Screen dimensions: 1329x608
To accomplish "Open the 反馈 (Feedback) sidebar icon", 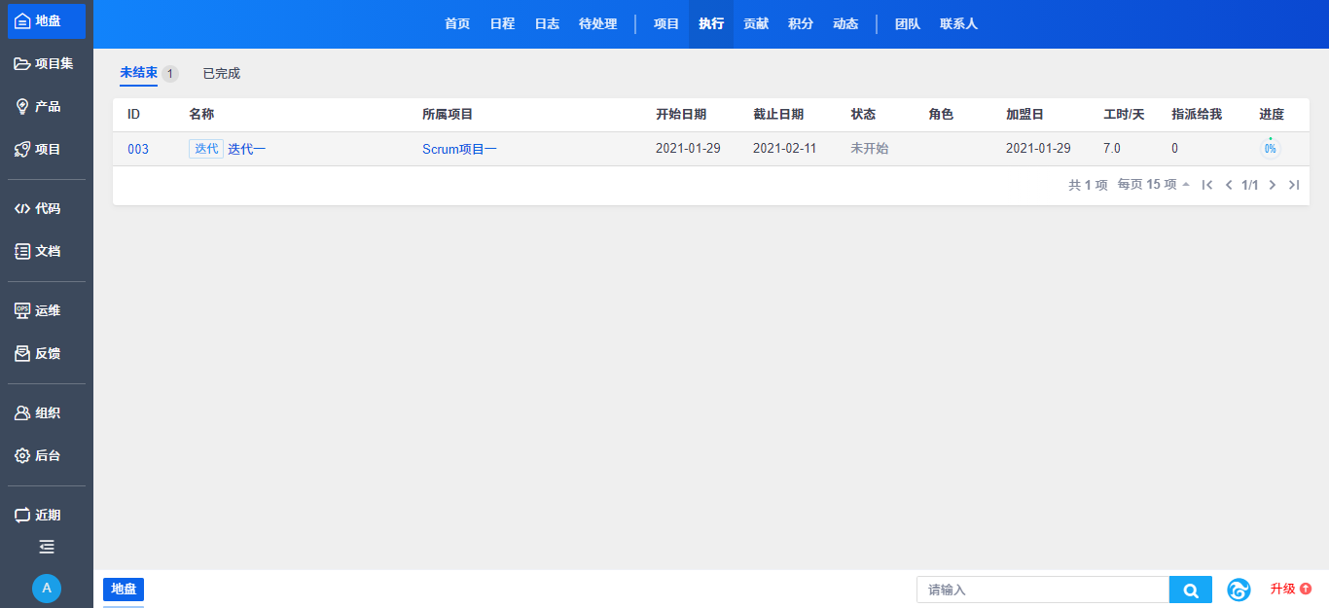I will 22,354.
